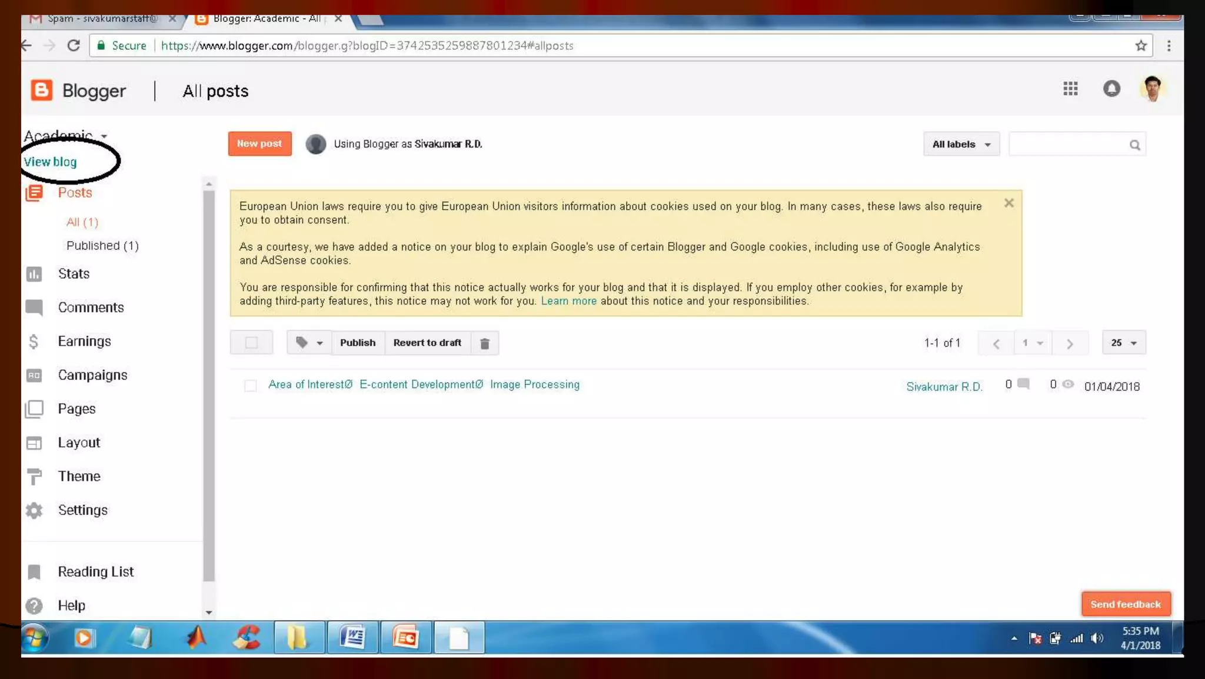Viewport: 1205px width, 679px height.
Task: Open Stats from the sidebar
Action: point(74,274)
